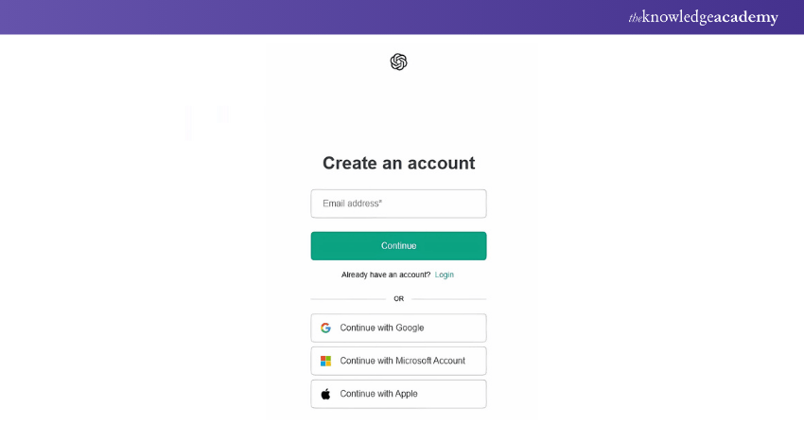Click the divider line right of OR

pyautogui.click(x=449, y=299)
